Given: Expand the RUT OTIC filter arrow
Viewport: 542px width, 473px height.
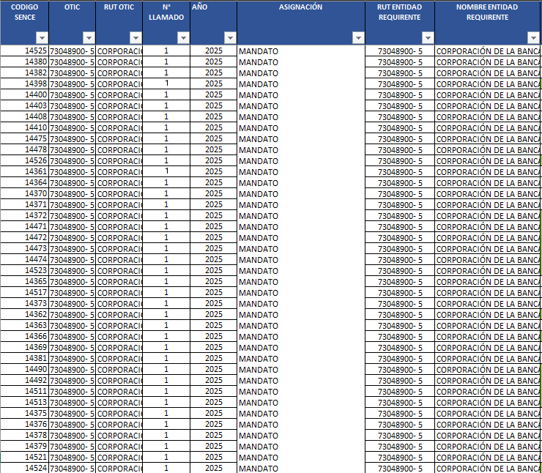Looking at the screenshot, I should click(x=135, y=37).
